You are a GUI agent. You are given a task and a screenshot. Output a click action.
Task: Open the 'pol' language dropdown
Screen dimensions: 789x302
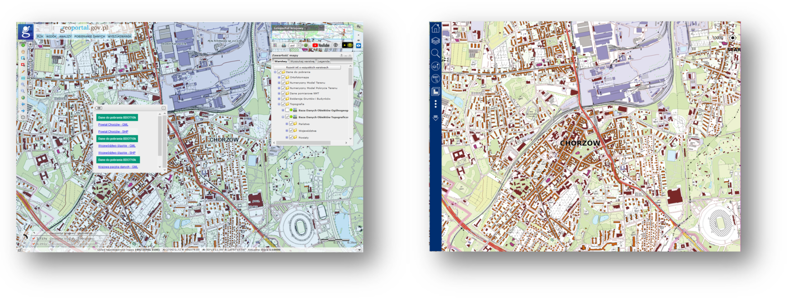click(294, 45)
